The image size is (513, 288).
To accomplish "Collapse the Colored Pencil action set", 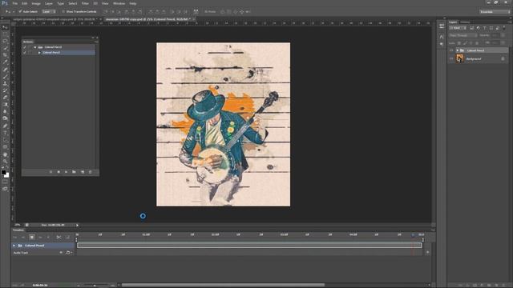I will 35,47.
